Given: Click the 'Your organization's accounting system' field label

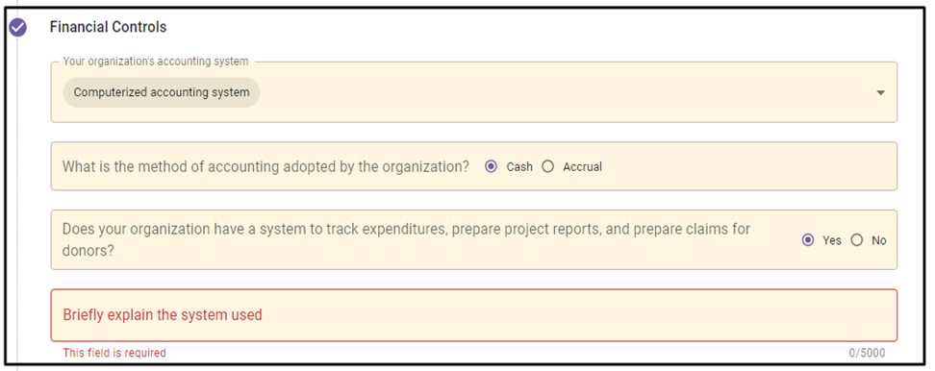Looking at the screenshot, I should tap(156, 62).
